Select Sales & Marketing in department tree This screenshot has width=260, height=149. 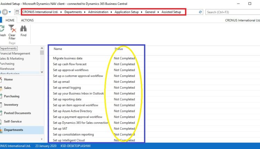[x=11, y=59]
